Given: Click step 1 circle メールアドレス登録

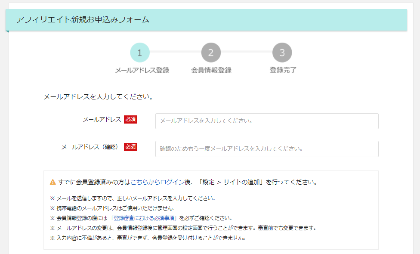Looking at the screenshot, I should pyautogui.click(x=140, y=53).
